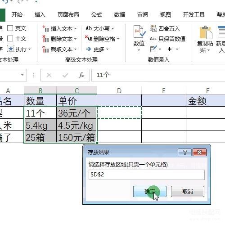
Task: Switch to the 公式 ribbon tab
Action: click(97, 15)
